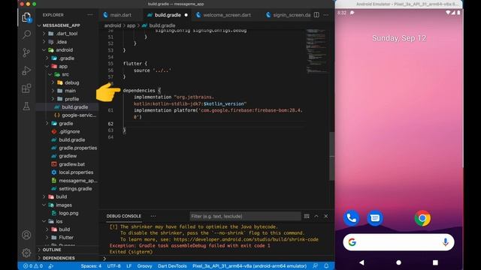Open the Run and Debug view
This screenshot has height=270, width=481.
click(x=26, y=70)
